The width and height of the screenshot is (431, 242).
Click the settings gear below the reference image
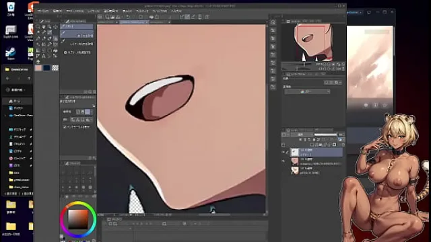pos(366,105)
